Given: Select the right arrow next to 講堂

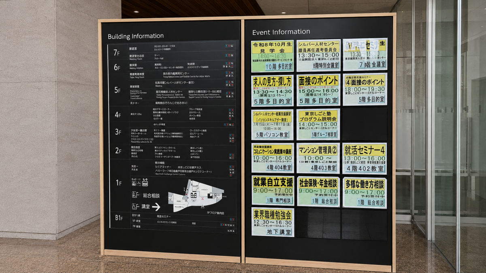Looking at the screenshot, I should (x=156, y=207).
